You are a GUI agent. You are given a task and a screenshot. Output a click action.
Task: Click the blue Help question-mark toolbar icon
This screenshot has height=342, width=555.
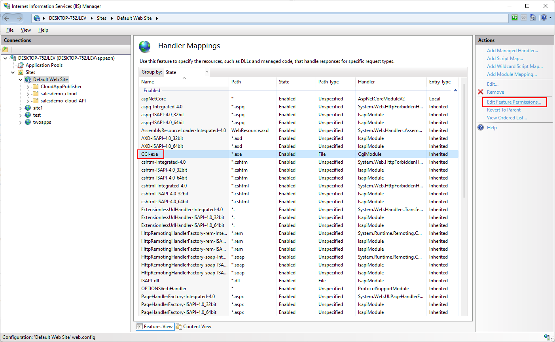pyautogui.click(x=544, y=18)
